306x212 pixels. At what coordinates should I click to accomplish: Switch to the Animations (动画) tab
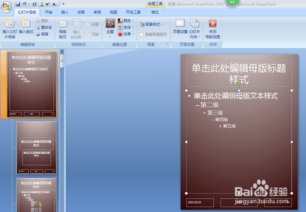(81, 12)
